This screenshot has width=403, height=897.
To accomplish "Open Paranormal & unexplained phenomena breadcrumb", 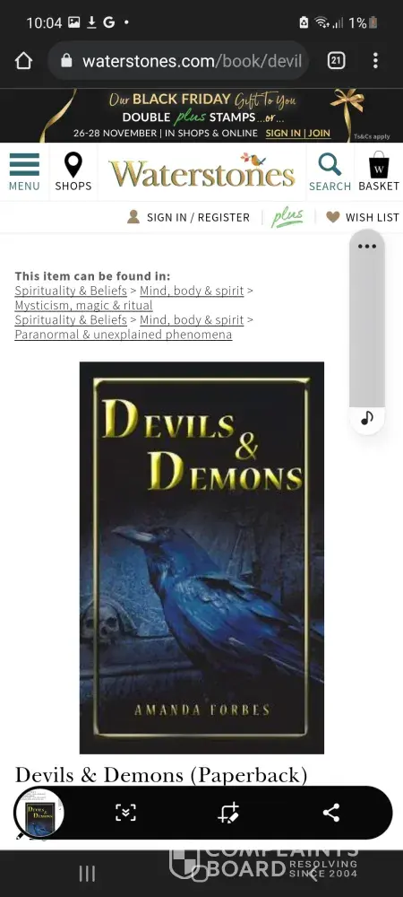I will pos(124,335).
